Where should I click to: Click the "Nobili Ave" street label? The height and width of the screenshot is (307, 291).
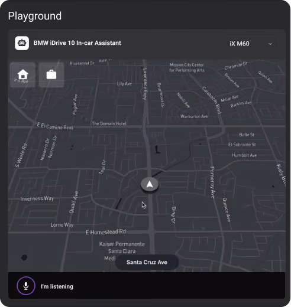tap(183, 100)
